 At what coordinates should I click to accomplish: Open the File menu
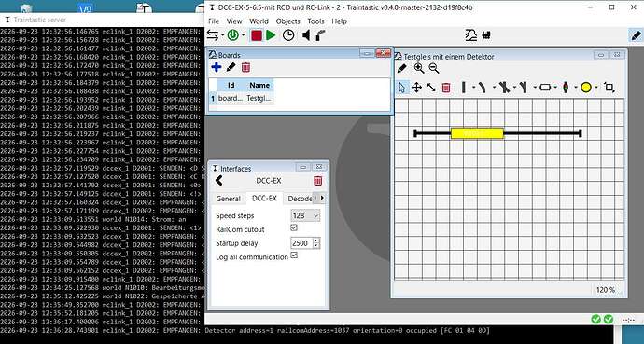pos(214,21)
